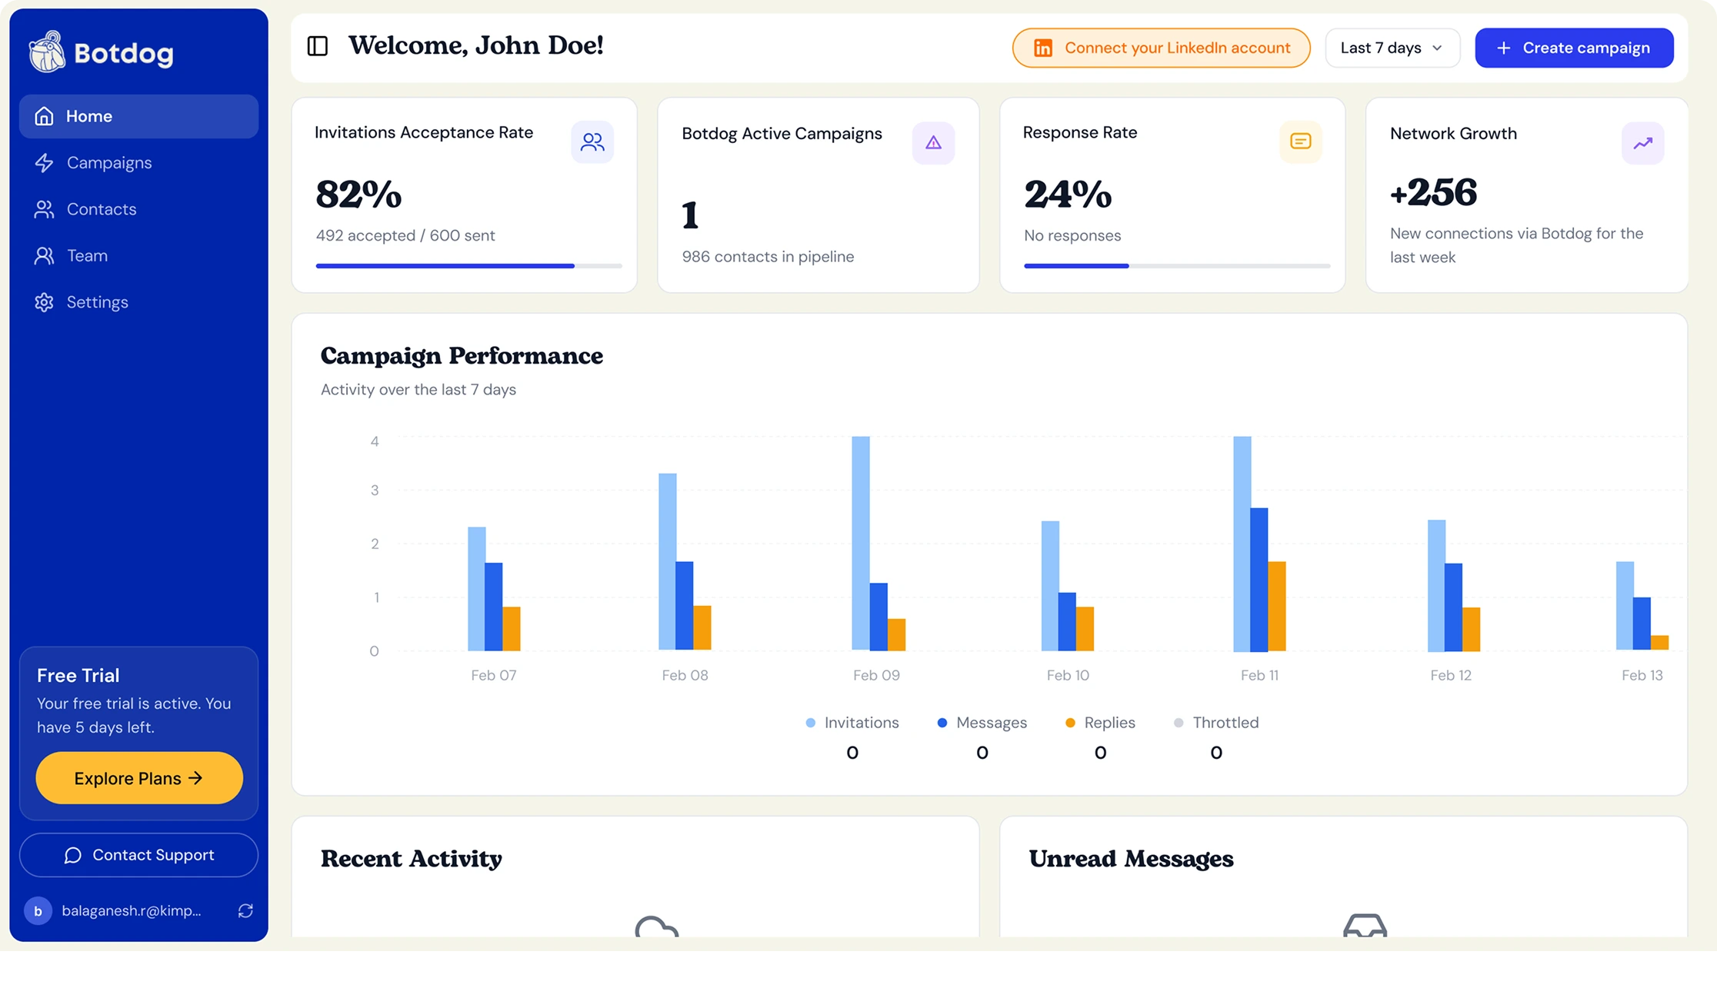Click the trending arrow icon on Network Growth card

click(1642, 142)
